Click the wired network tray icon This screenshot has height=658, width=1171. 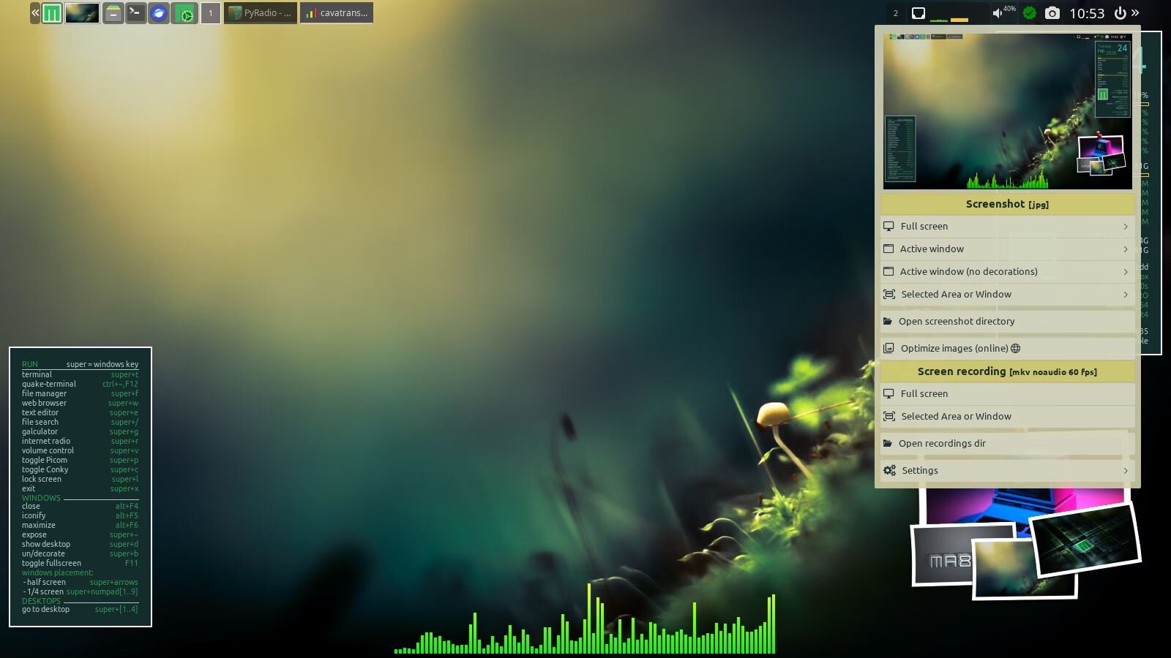click(x=919, y=13)
